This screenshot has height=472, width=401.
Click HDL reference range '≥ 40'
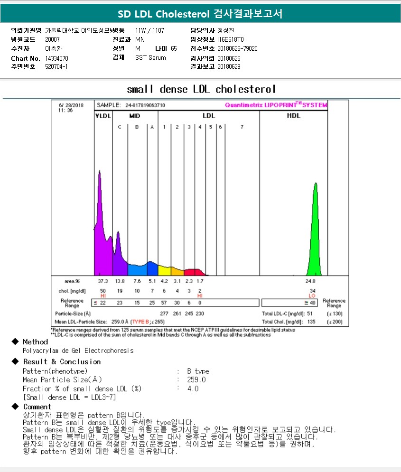pyautogui.click(x=310, y=303)
